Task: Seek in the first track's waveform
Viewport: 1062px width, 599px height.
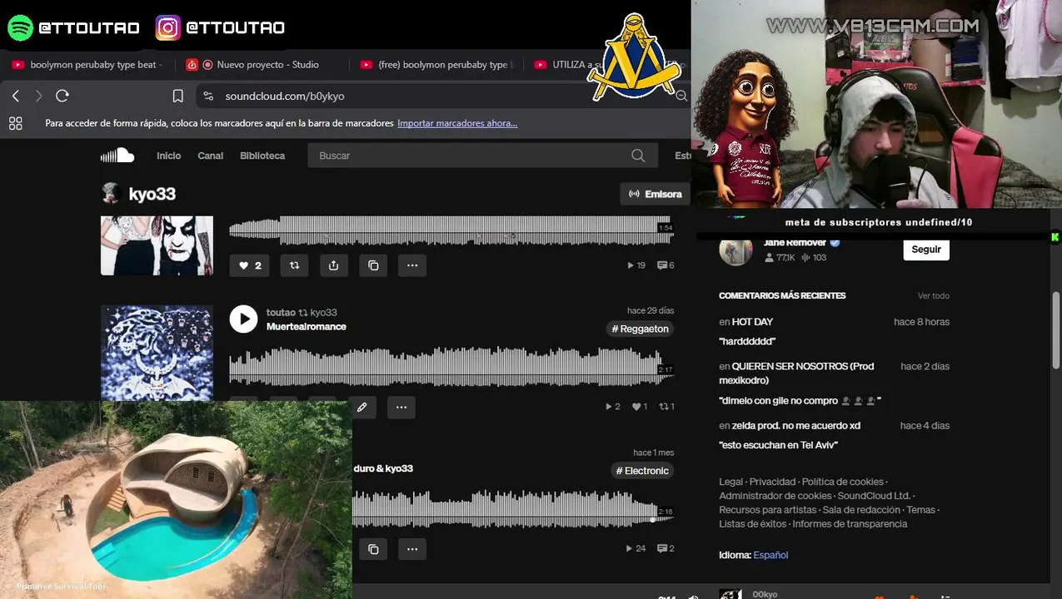Action: [451, 230]
